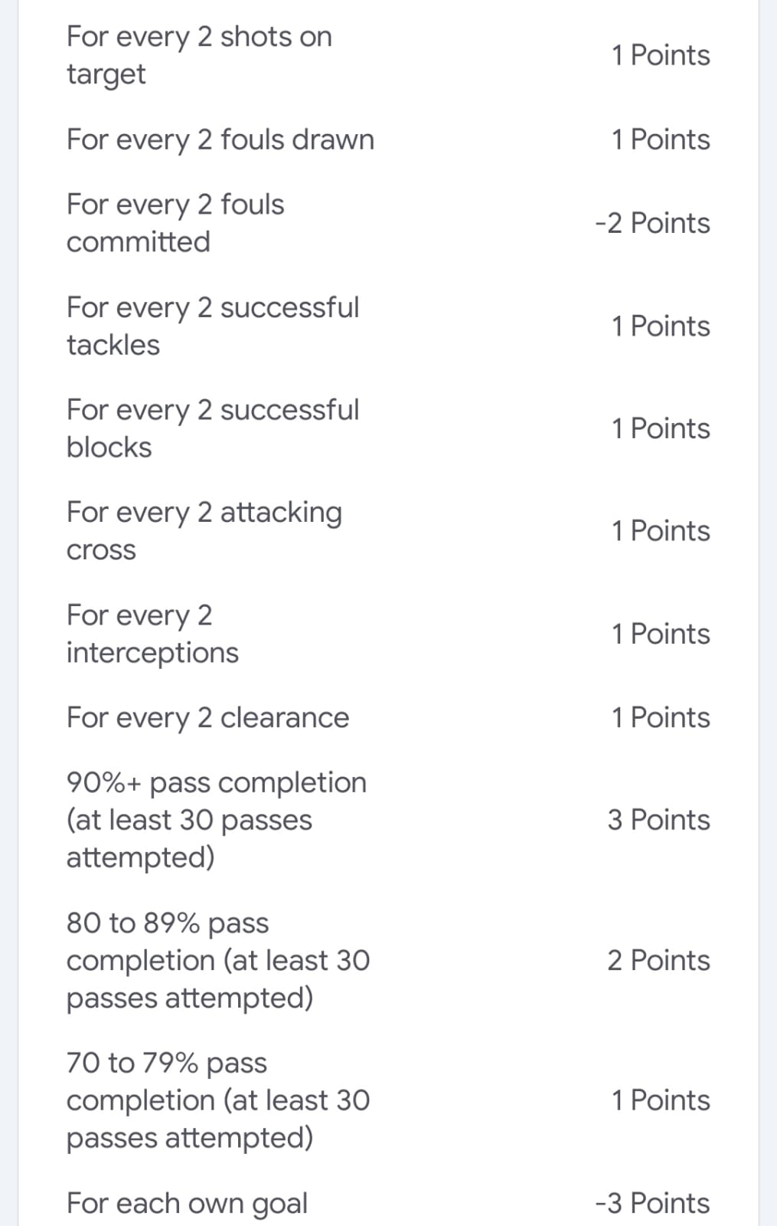Tap the points value for shots on target
This screenshot has height=1226, width=777.
pyautogui.click(x=660, y=55)
